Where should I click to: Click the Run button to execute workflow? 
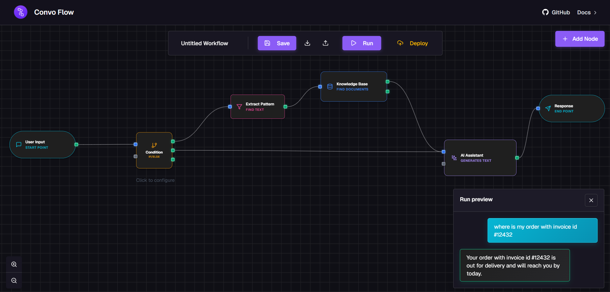(x=362, y=43)
